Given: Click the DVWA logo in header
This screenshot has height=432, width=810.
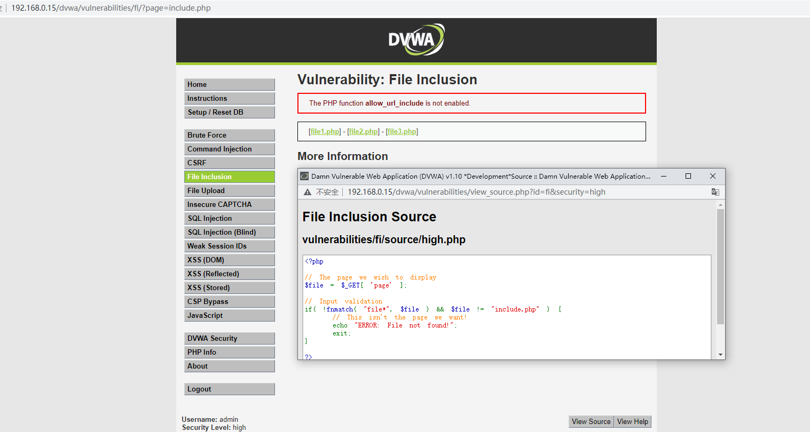Looking at the screenshot, I should click(416, 39).
